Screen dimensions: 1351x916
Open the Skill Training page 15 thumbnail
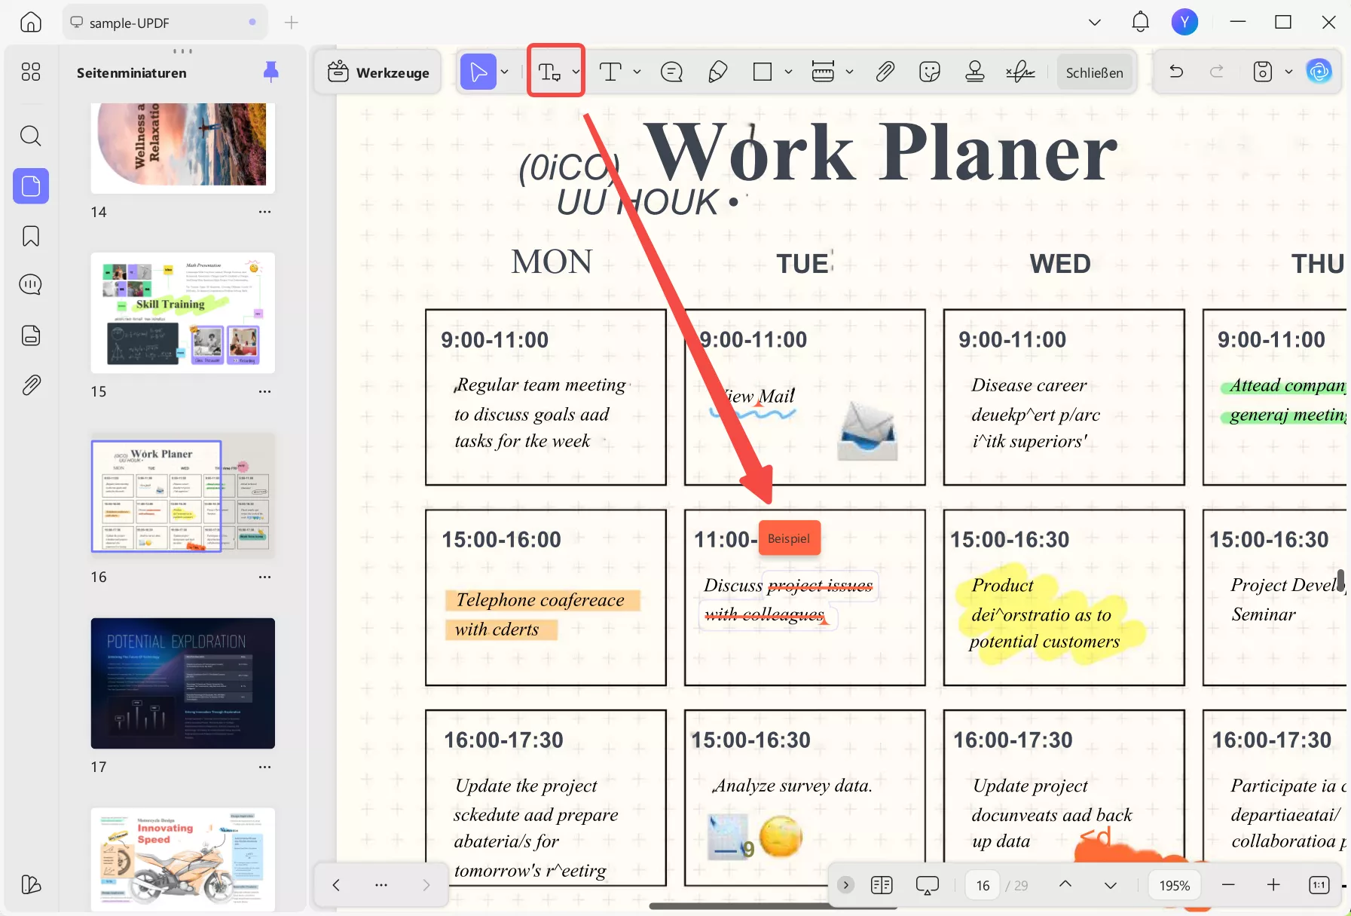click(x=183, y=313)
